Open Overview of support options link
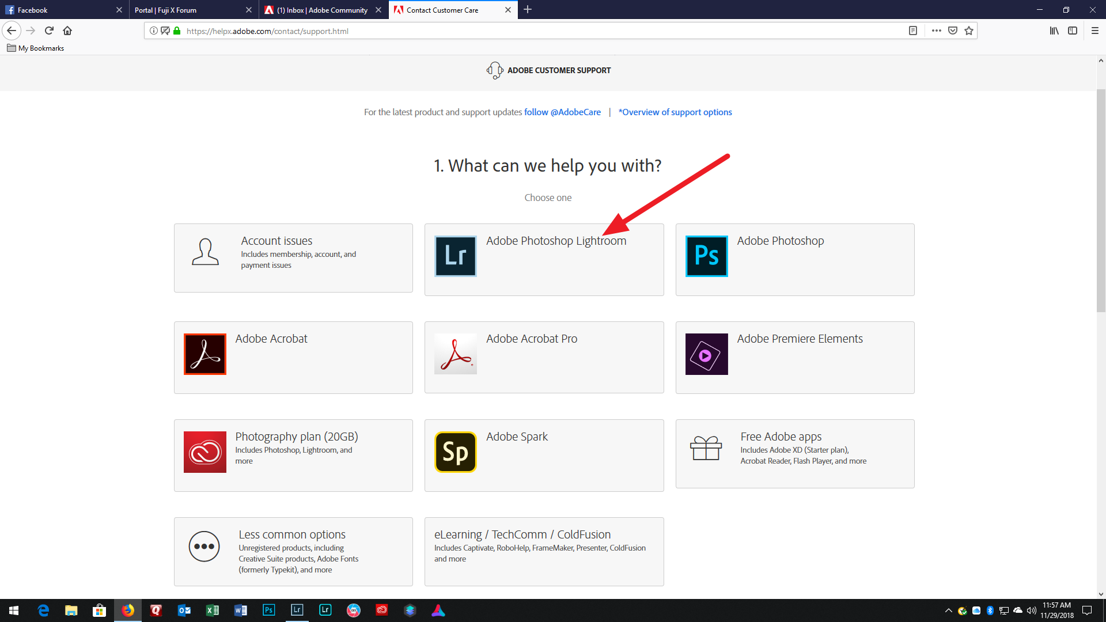 tap(675, 112)
